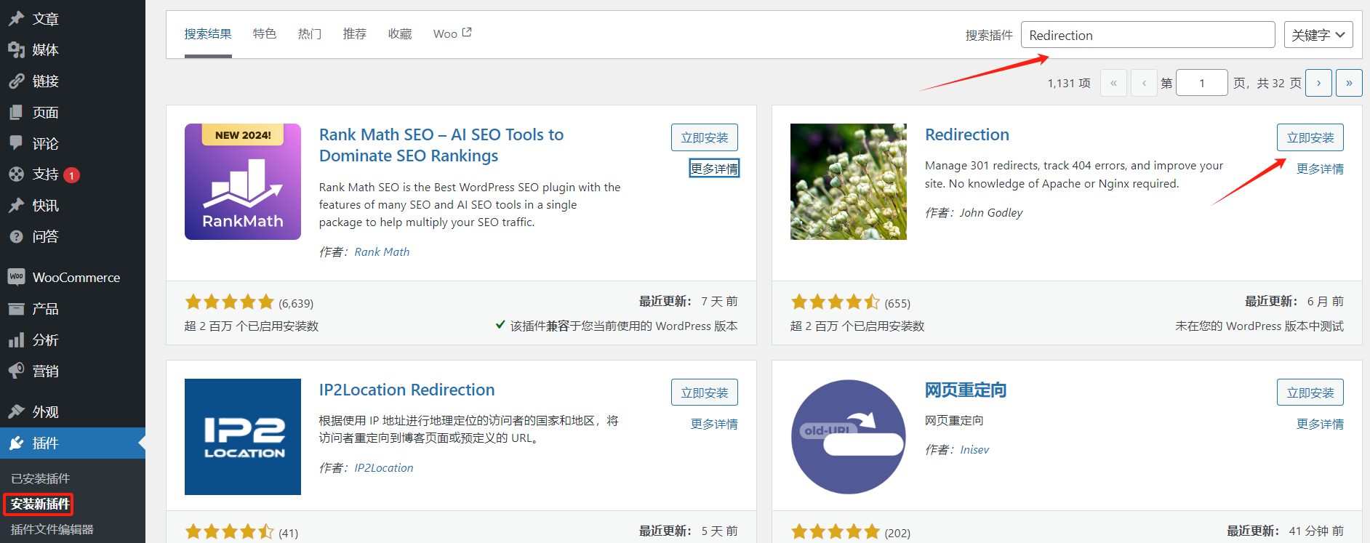Jump to the last page of results
The width and height of the screenshot is (1370, 543).
click(x=1349, y=83)
